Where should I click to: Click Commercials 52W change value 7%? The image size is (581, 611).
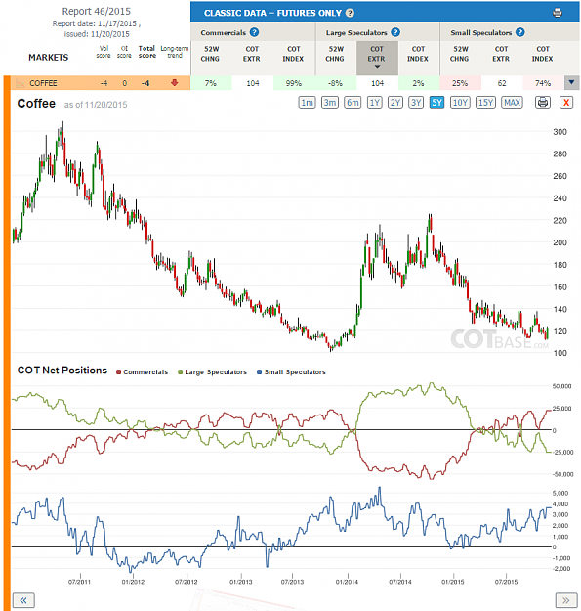pyautogui.click(x=211, y=83)
